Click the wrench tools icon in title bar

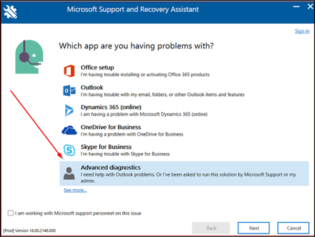pos(10,12)
